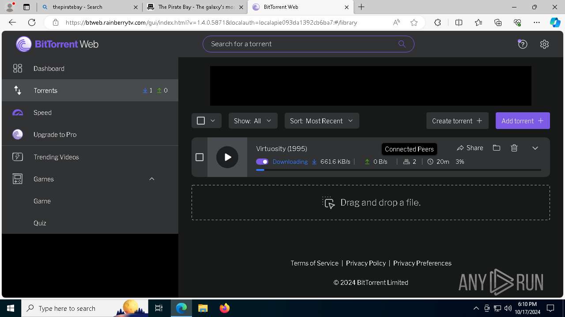
Task: Play the Virtuosity (1995) torrent
Action: click(x=227, y=157)
